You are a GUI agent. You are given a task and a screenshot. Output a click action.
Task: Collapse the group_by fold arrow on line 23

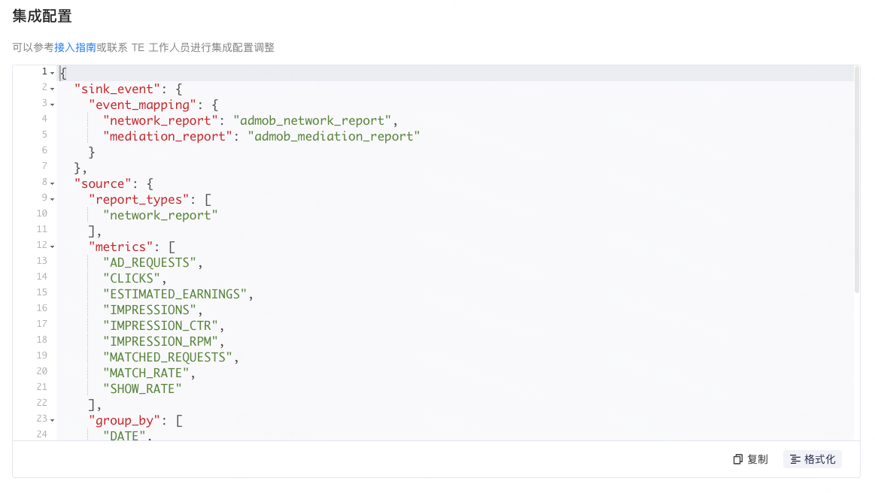click(x=52, y=420)
